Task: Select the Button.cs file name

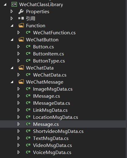Action: 43,47
